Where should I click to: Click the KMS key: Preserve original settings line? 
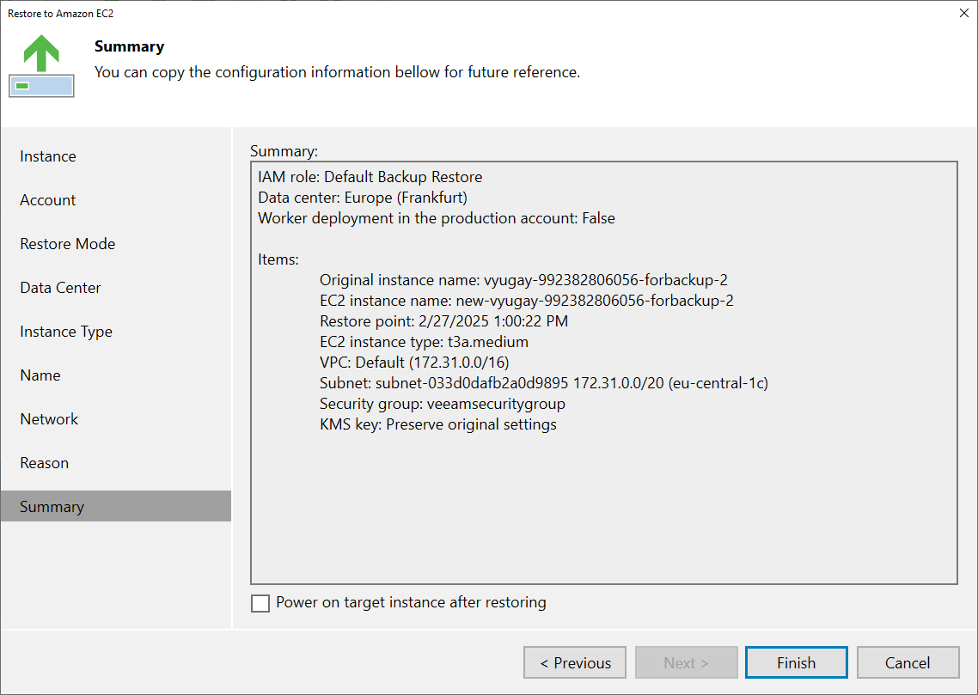[437, 424]
